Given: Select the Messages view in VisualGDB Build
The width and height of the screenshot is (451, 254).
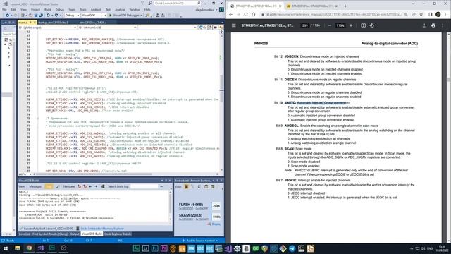Looking at the screenshot, I should click(35, 186).
